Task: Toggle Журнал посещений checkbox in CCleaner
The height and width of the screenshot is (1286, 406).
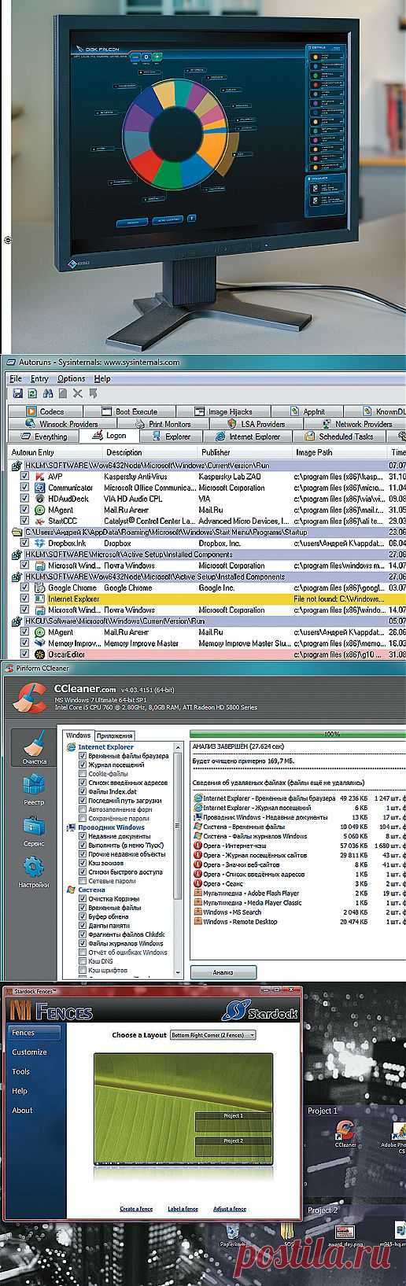Action: click(83, 765)
